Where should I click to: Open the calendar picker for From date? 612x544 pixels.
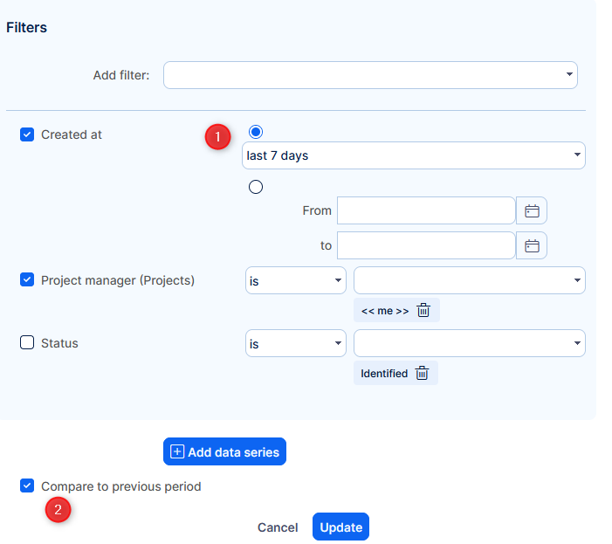point(532,210)
